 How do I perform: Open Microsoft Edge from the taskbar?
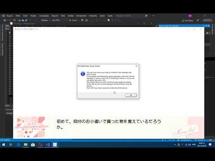[18, 144]
